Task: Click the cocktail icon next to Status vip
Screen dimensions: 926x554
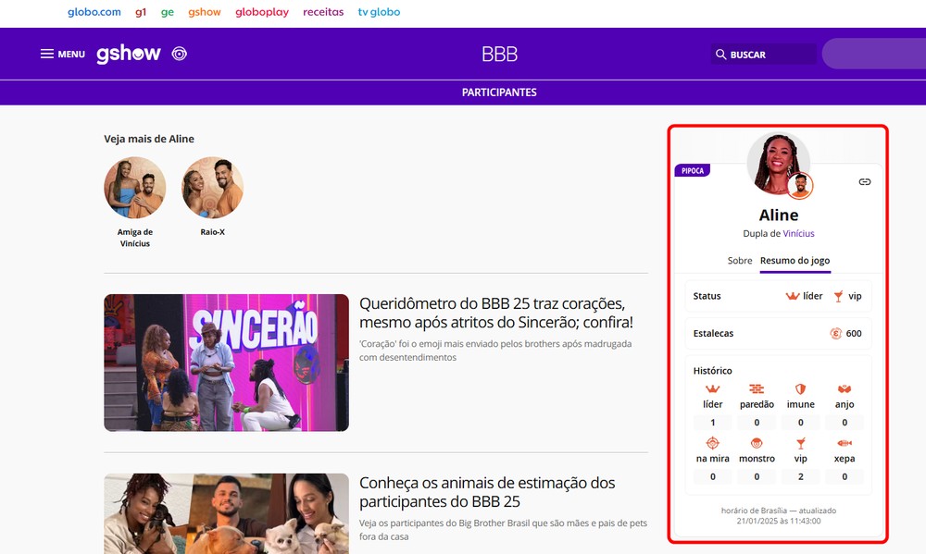Action: (839, 296)
